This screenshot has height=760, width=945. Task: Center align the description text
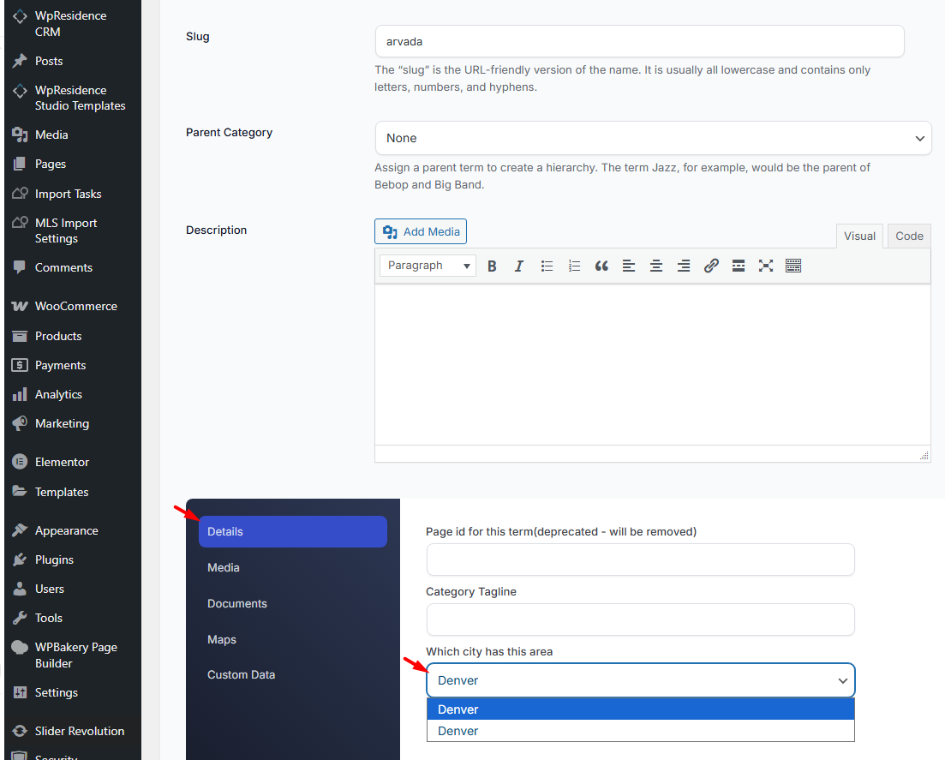click(656, 266)
